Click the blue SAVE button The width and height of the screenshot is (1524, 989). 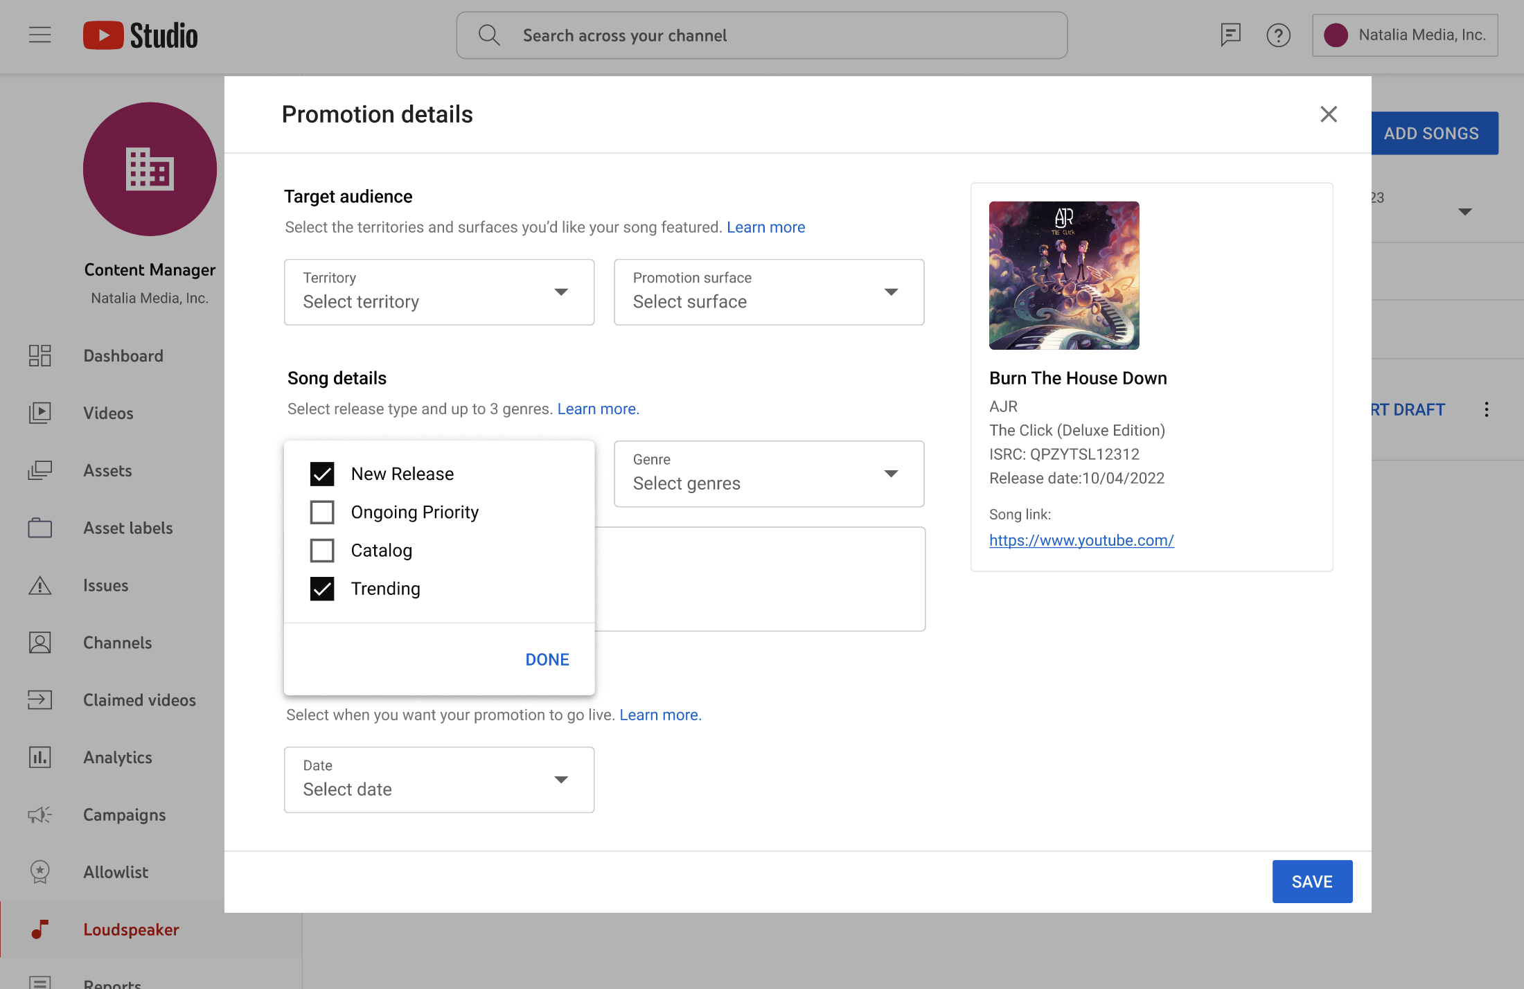click(1311, 882)
